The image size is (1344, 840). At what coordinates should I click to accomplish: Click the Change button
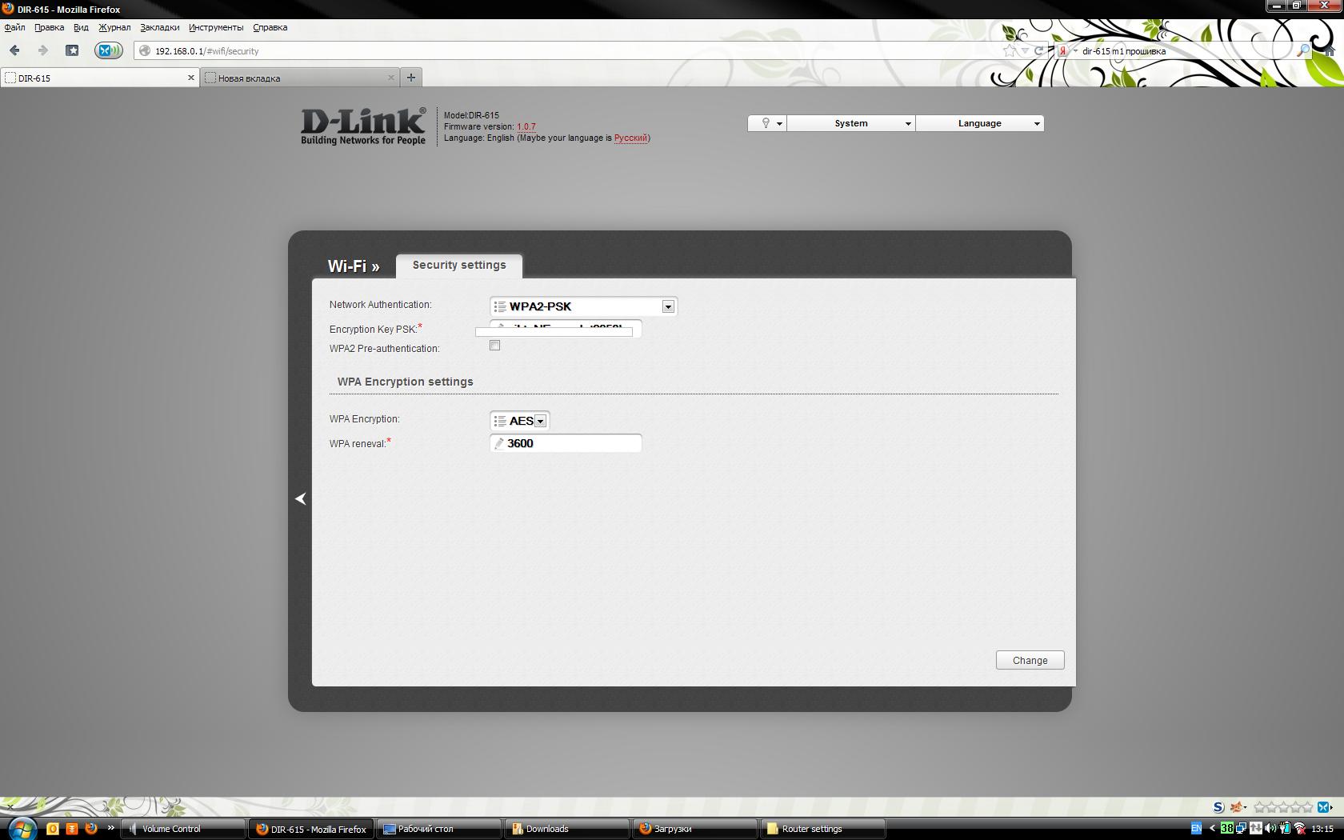[1030, 660]
